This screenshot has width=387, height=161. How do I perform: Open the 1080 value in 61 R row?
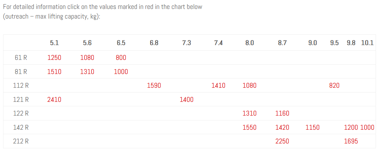point(87,58)
